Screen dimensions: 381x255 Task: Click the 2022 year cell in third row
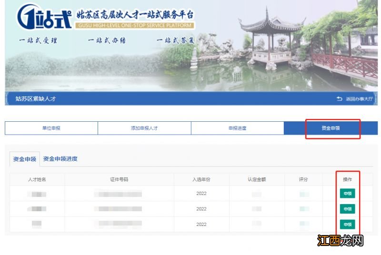tap(201, 225)
